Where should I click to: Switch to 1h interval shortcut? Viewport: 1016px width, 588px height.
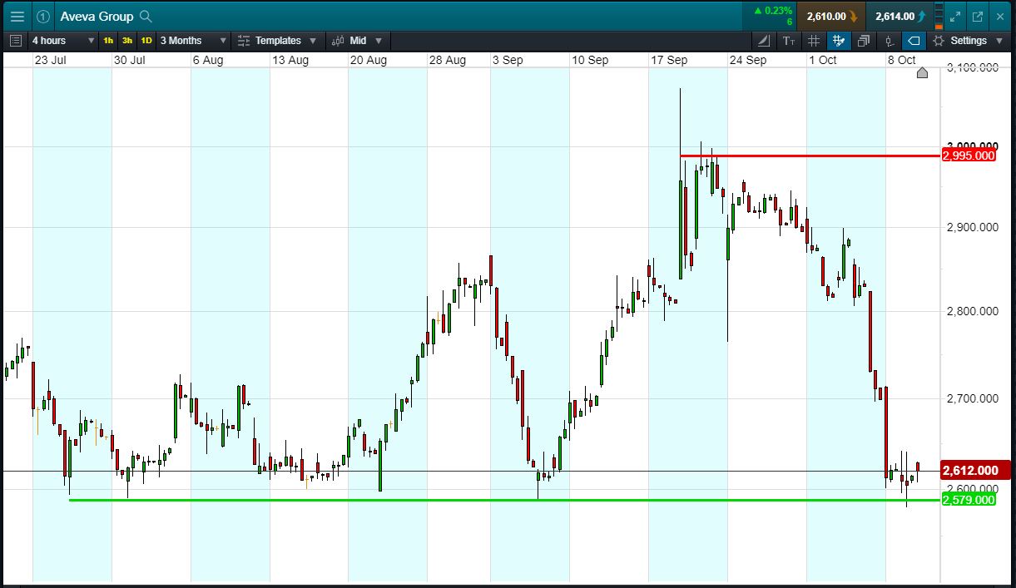108,40
